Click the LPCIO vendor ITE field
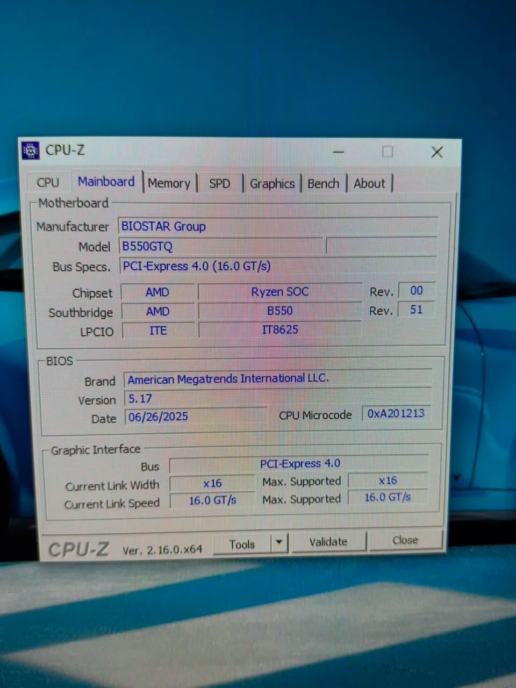Image resolution: width=516 pixels, height=688 pixels. (158, 330)
